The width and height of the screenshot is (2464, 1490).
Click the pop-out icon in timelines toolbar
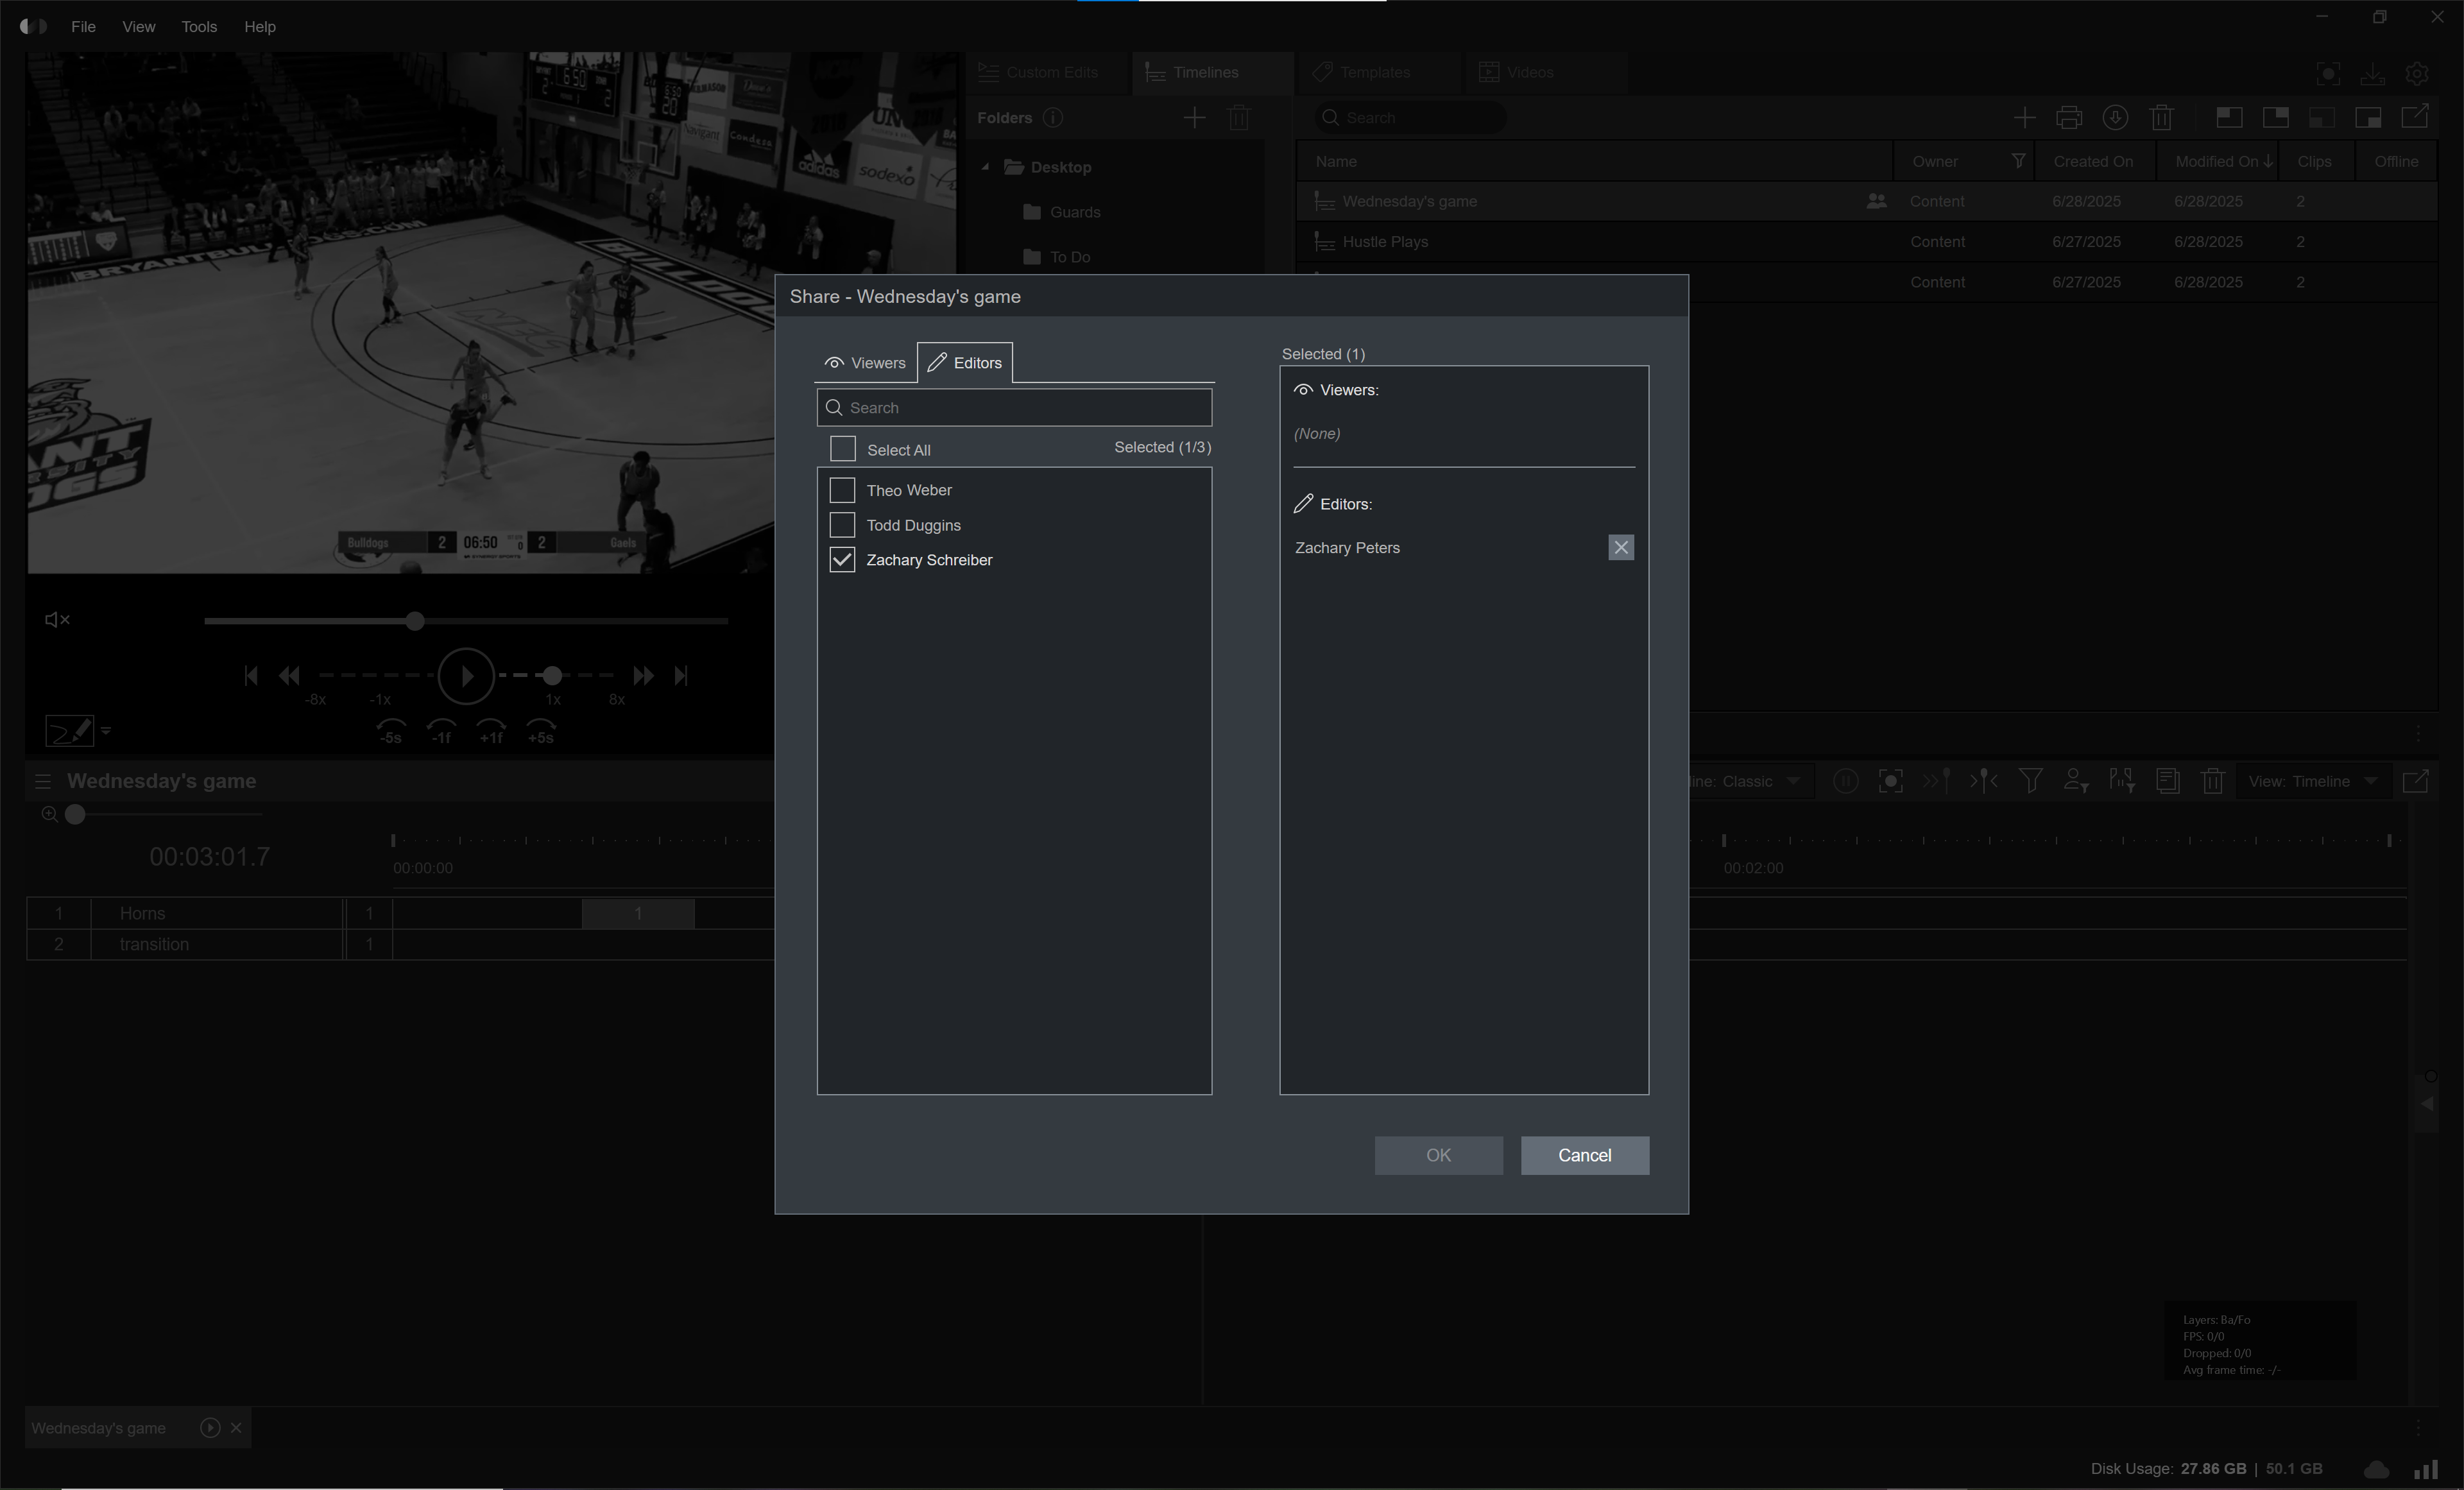2415,117
